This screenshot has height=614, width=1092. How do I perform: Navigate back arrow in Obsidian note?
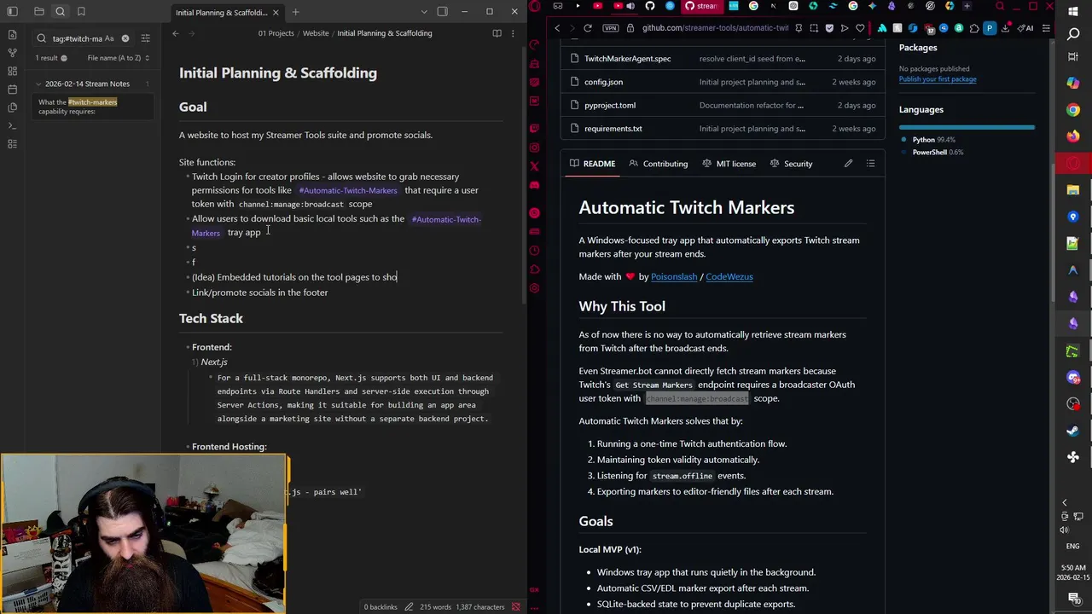tap(176, 33)
